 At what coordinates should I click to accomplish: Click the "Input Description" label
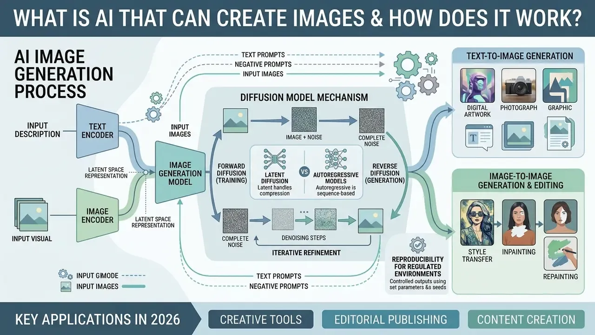click(x=38, y=130)
